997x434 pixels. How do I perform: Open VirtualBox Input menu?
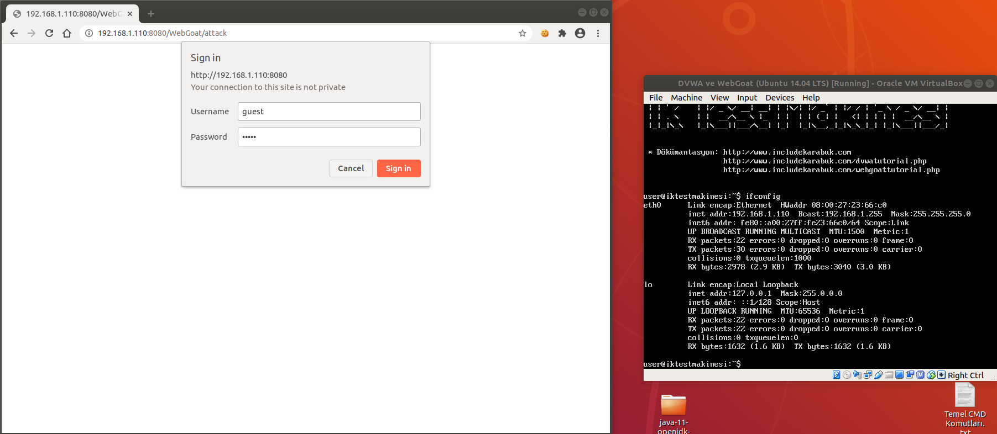coord(747,98)
